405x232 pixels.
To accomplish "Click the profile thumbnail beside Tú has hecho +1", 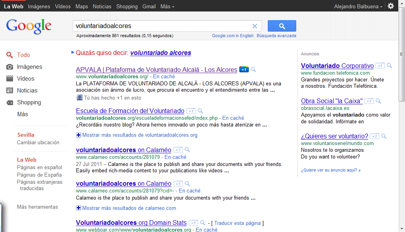I will coord(79,98).
